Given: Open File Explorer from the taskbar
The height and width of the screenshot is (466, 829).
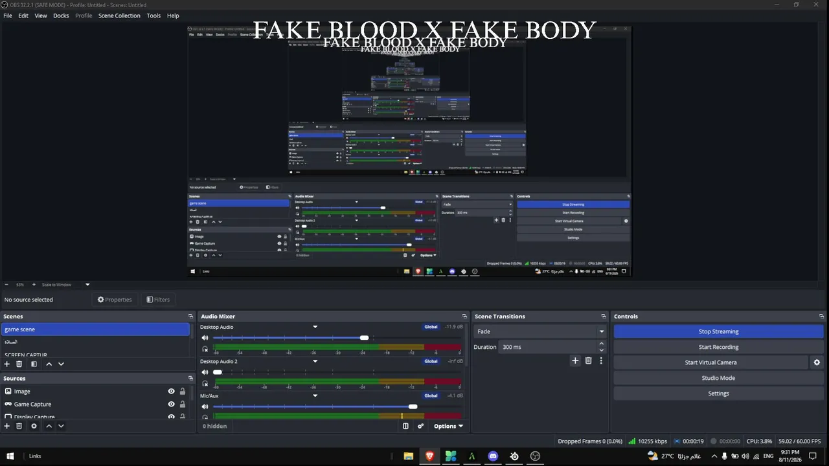Looking at the screenshot, I should tap(409, 456).
